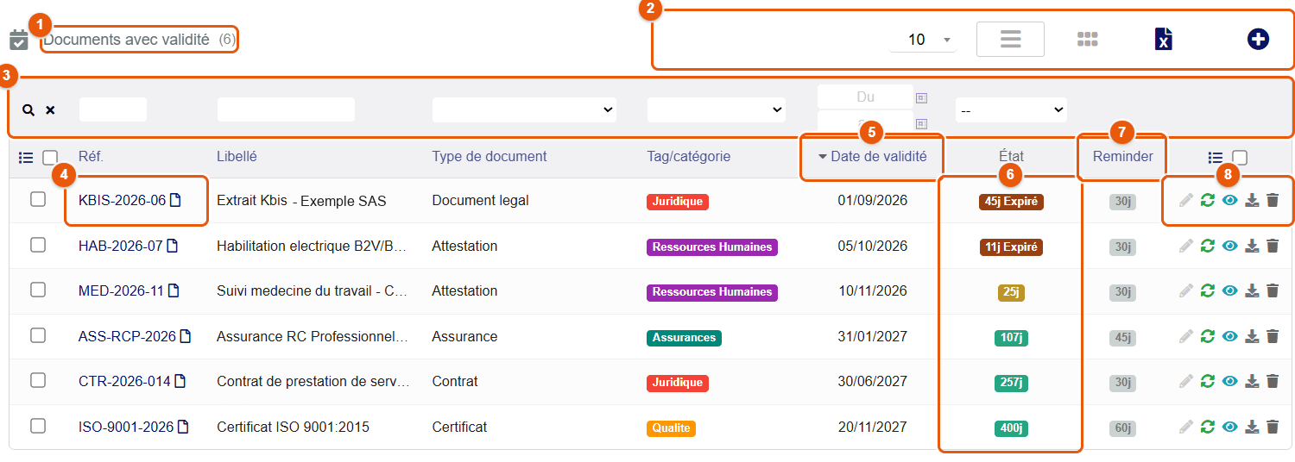Open the État filter dropdown showing --

1011,109
